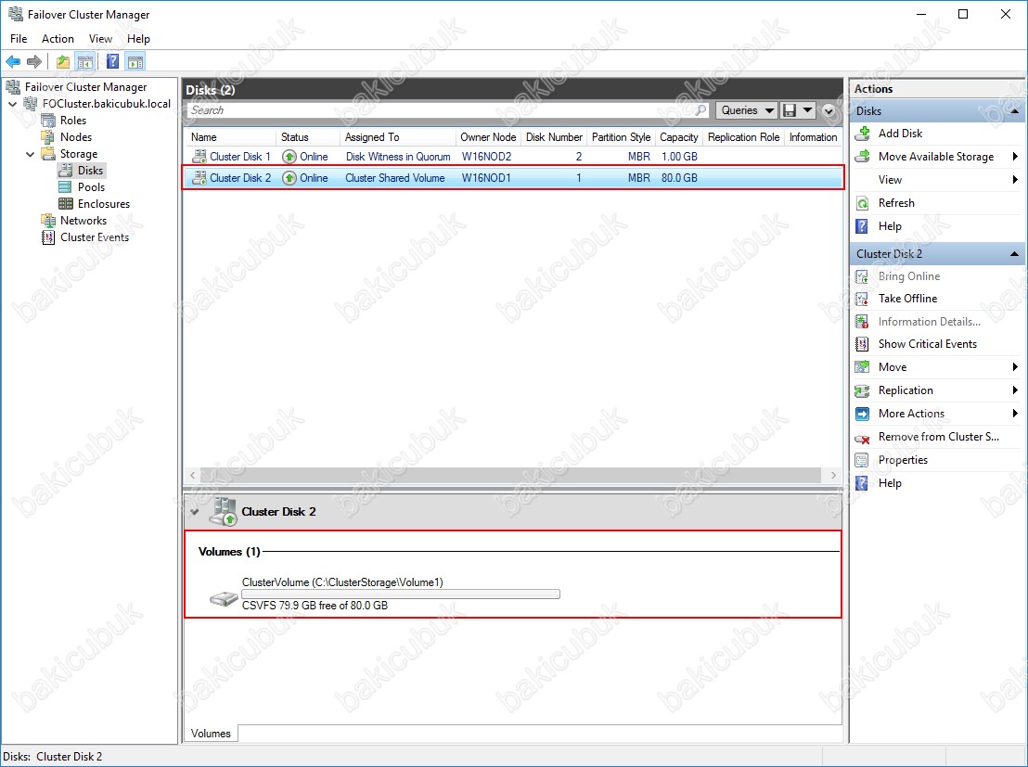Viewport: 1028px width, 767px height.
Task: Click the horizontal scrollbar in disk list
Action: pyautogui.click(x=510, y=475)
